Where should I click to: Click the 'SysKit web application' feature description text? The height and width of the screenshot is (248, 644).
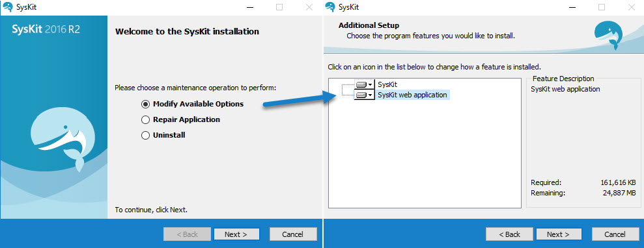[565, 89]
